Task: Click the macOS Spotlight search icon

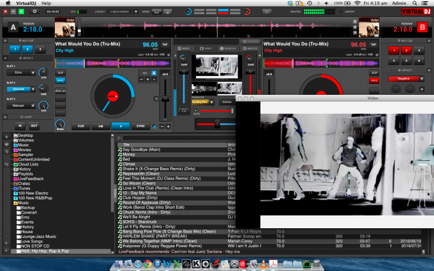Action: (414, 3)
